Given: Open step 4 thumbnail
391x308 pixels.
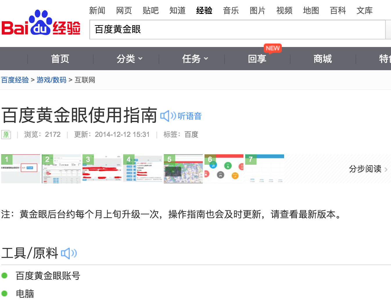Looking at the screenshot, I should [143, 169].
